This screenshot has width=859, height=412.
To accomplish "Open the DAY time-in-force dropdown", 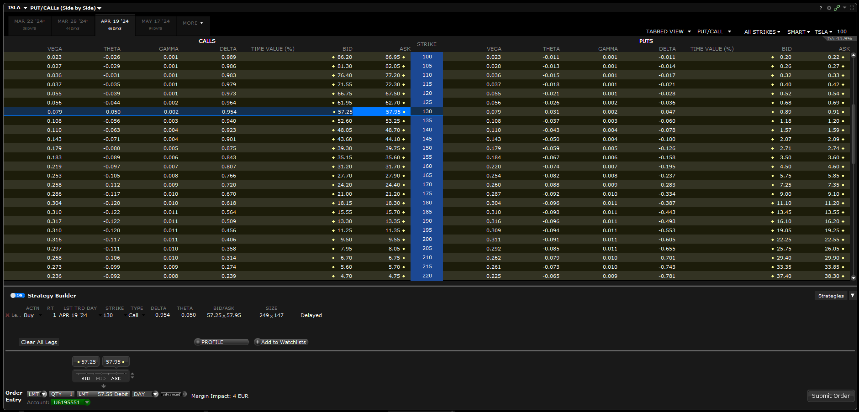I will click(145, 394).
